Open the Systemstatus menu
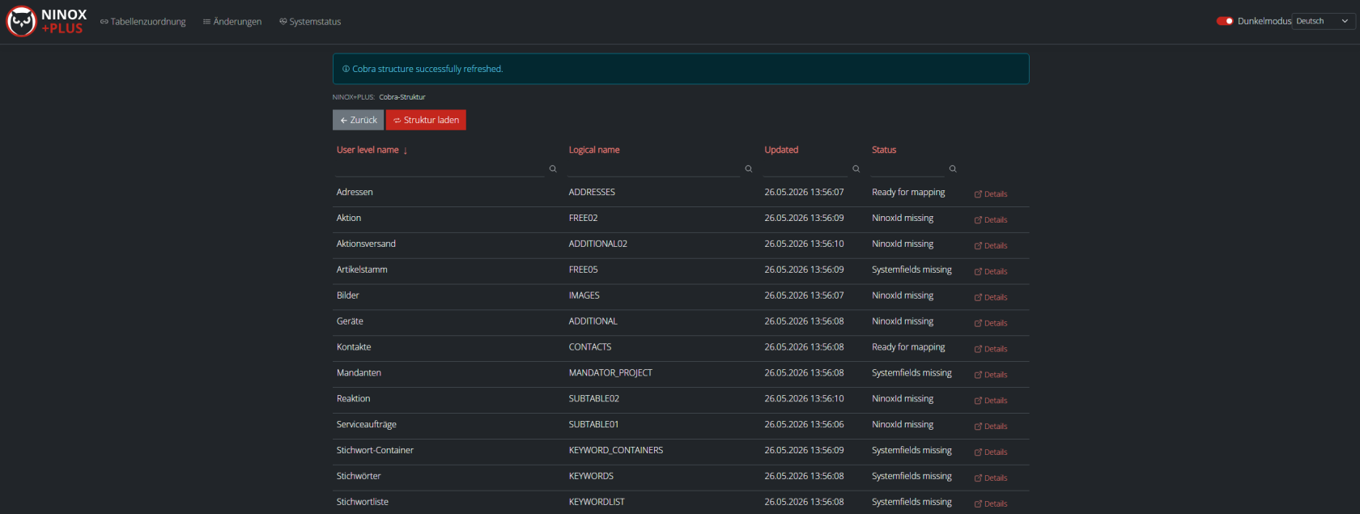The width and height of the screenshot is (1360, 514). click(x=310, y=22)
